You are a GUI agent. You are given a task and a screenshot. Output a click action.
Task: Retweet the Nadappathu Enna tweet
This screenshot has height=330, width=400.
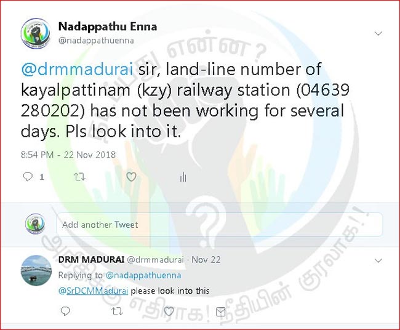tap(79, 177)
